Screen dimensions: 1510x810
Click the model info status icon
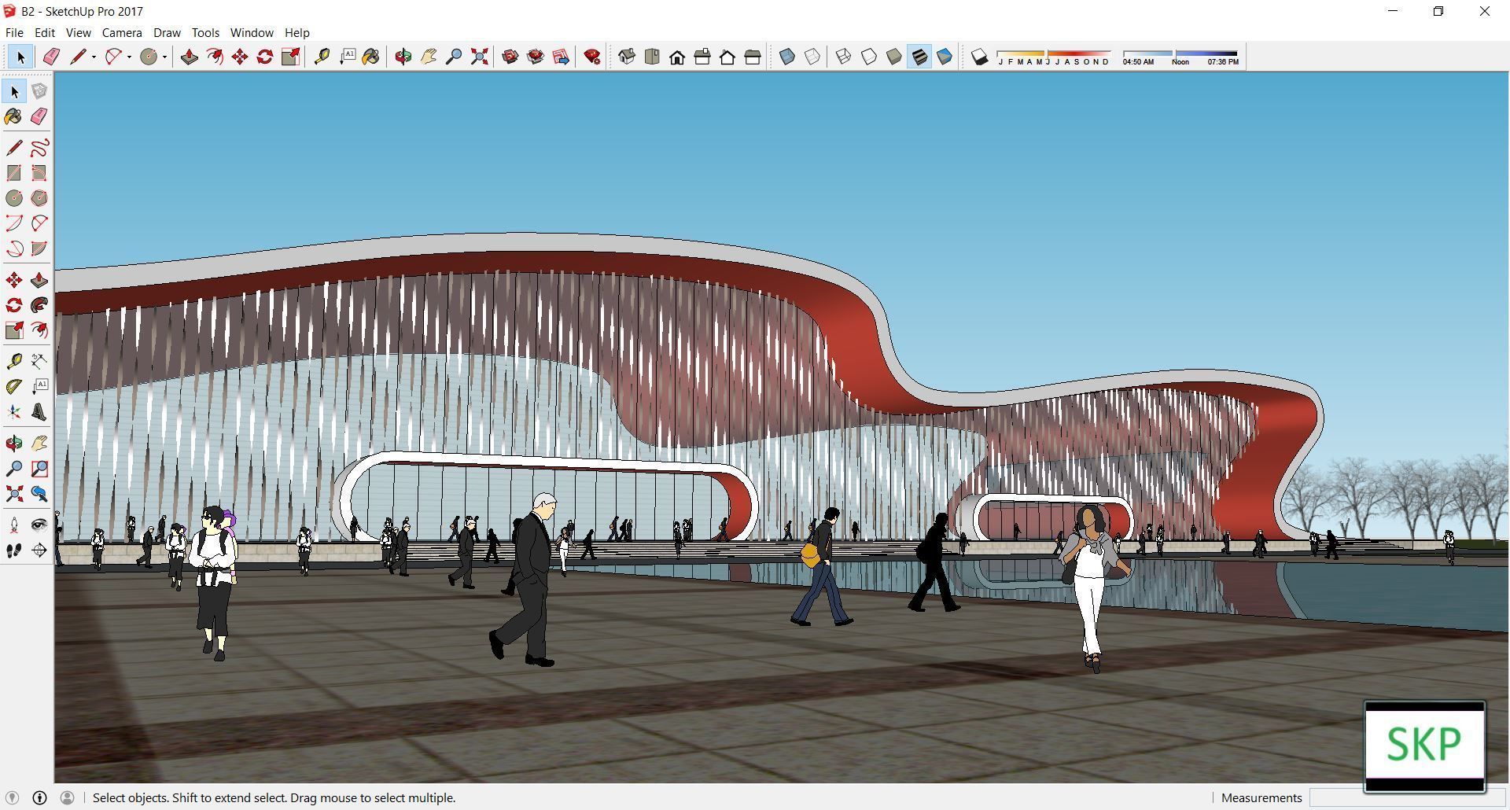[39, 797]
